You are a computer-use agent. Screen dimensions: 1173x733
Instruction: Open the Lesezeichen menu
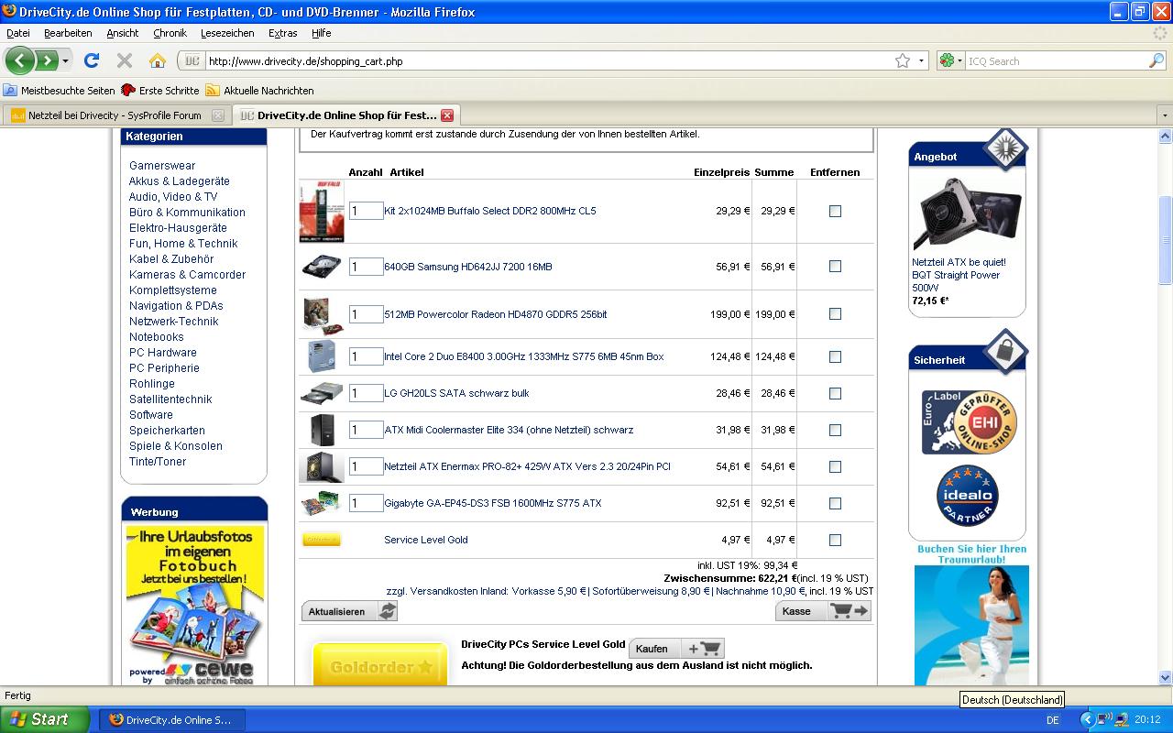click(x=227, y=33)
